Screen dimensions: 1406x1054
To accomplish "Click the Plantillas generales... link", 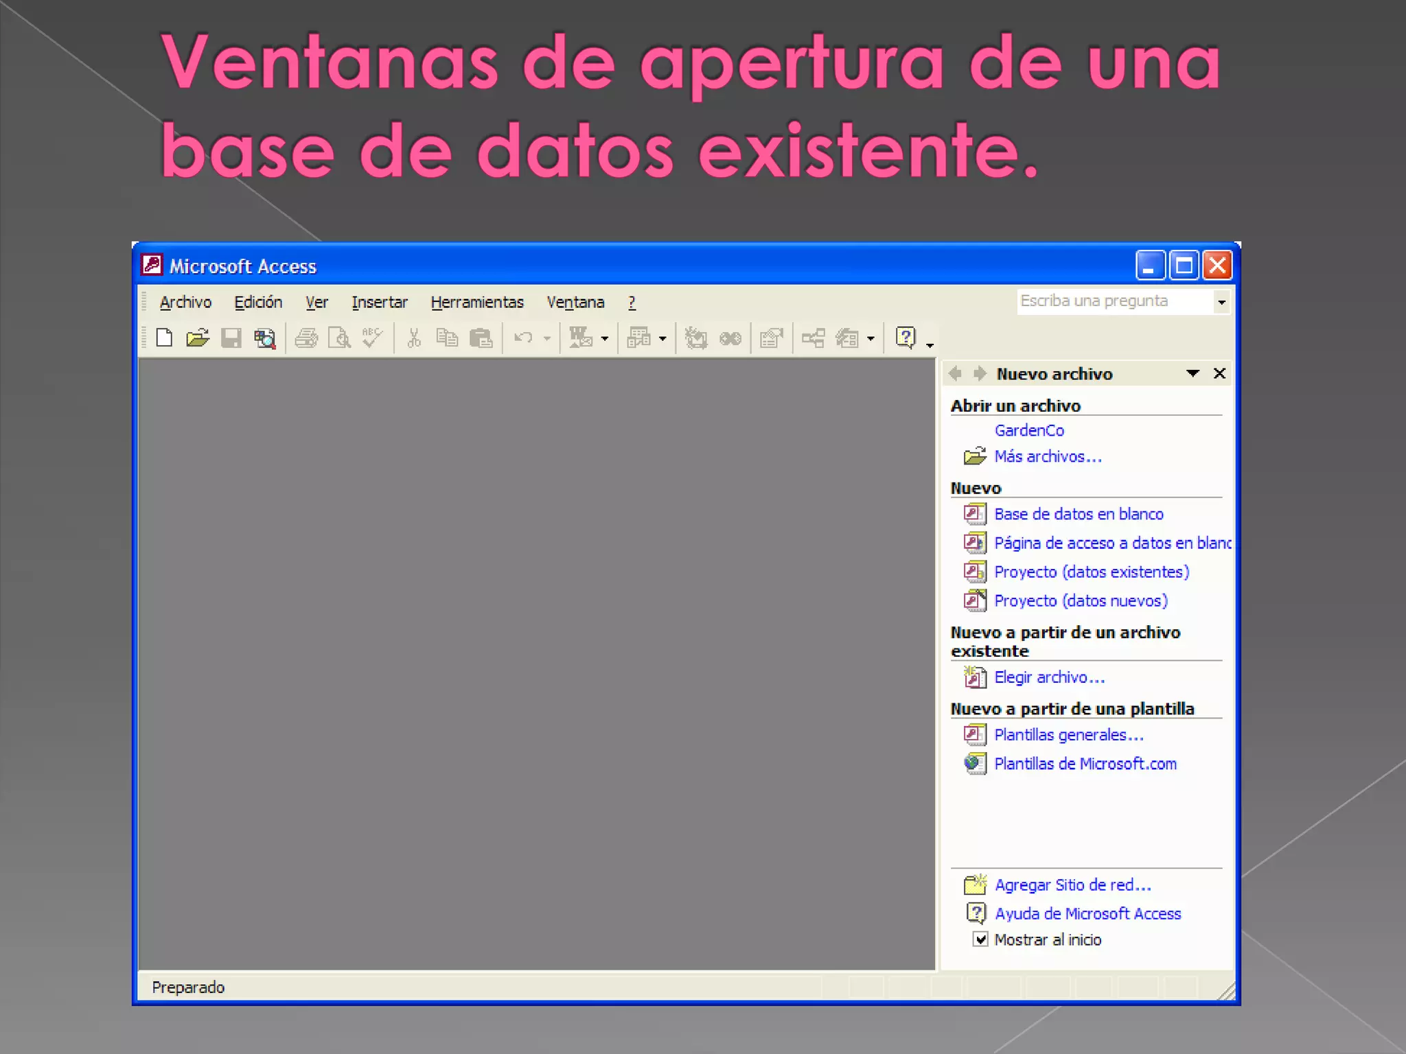I will point(1069,735).
